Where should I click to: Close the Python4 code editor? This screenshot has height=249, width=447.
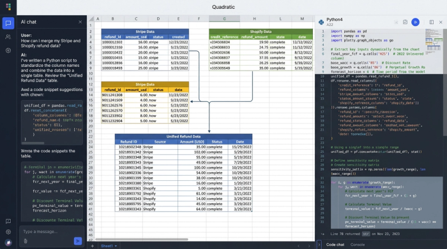[x=441, y=22]
